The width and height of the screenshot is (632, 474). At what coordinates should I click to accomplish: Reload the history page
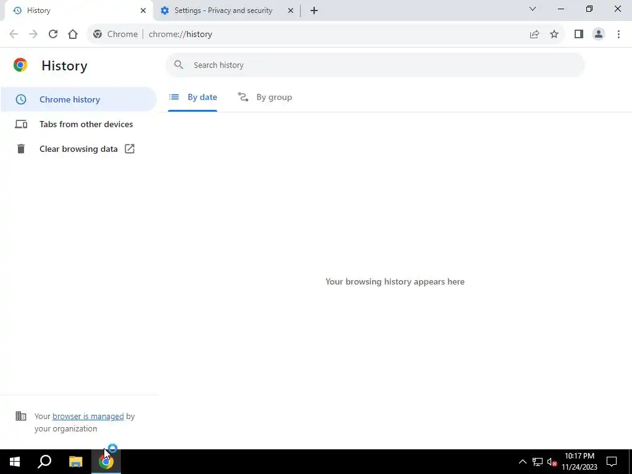(53, 35)
